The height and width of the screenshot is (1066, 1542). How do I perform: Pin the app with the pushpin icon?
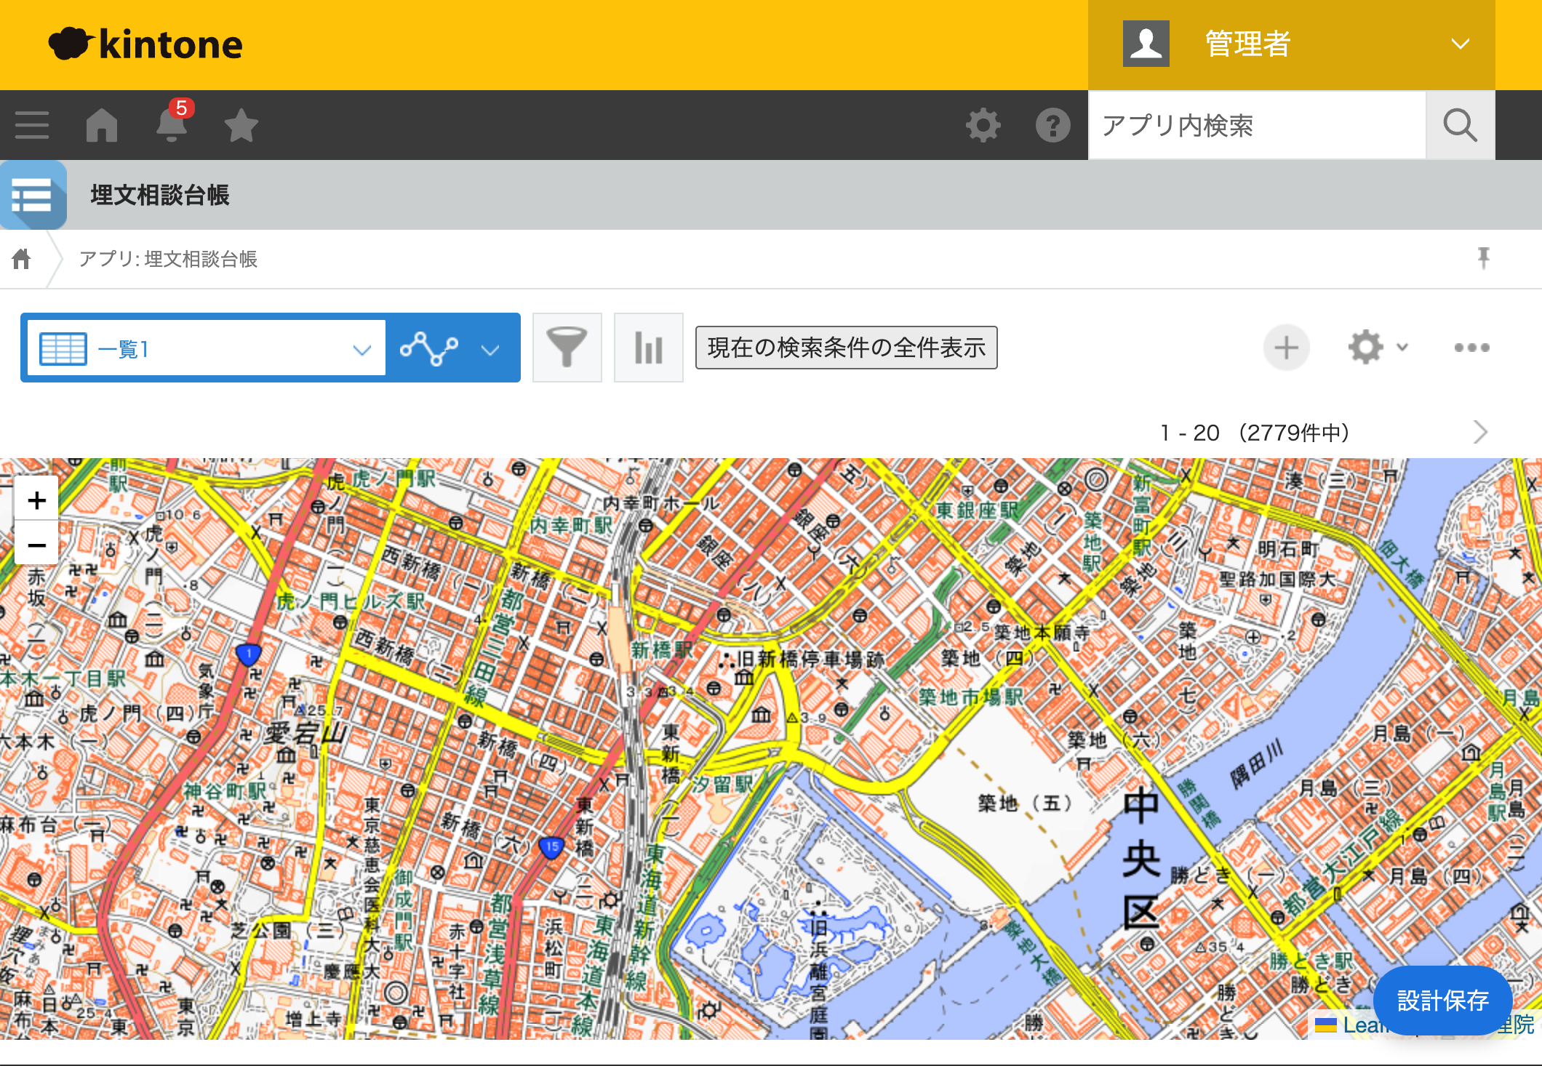[x=1483, y=258]
